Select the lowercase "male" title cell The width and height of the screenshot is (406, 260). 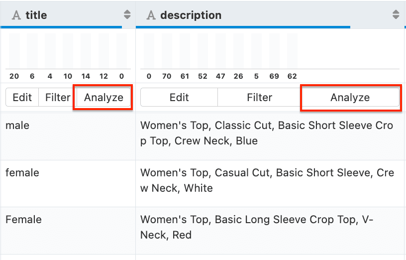click(x=17, y=126)
